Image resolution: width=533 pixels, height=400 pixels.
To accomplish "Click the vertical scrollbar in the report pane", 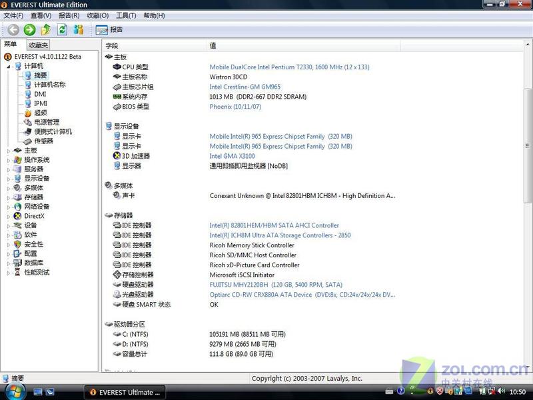I will [527, 145].
